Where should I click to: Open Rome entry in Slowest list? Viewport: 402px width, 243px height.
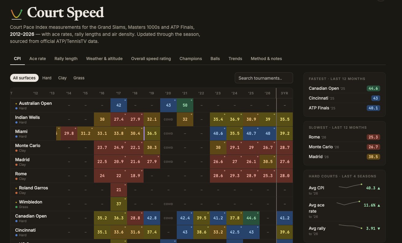tap(314, 137)
